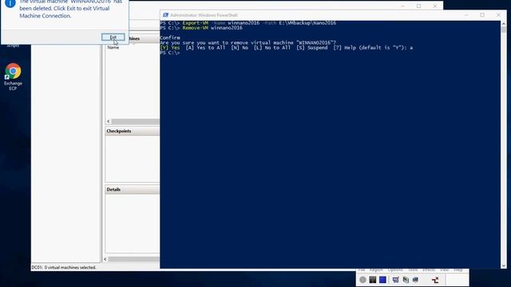Click the red swap/toggle view icon in recorder
This screenshot has height=287, width=511.
pyautogui.click(x=435, y=280)
